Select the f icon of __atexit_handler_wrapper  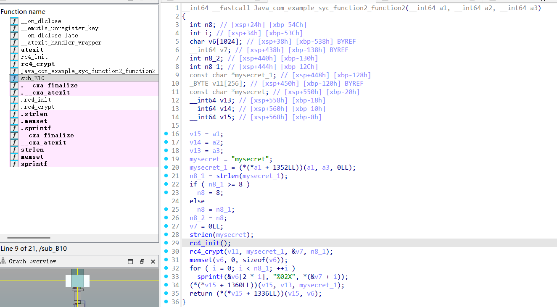point(15,42)
